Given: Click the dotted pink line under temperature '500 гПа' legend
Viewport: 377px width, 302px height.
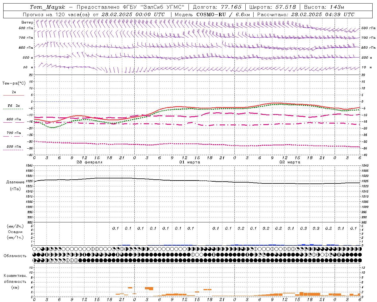Looking at the screenshot, I should tap(13, 150).
